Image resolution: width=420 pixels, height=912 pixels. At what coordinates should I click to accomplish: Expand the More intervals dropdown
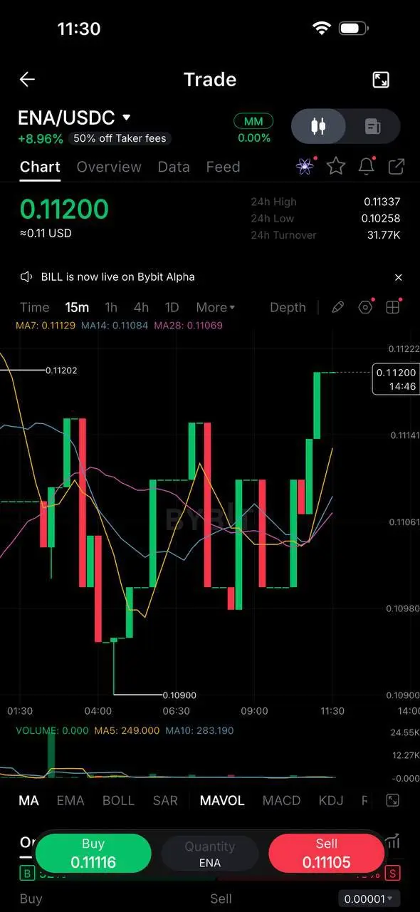click(x=215, y=308)
